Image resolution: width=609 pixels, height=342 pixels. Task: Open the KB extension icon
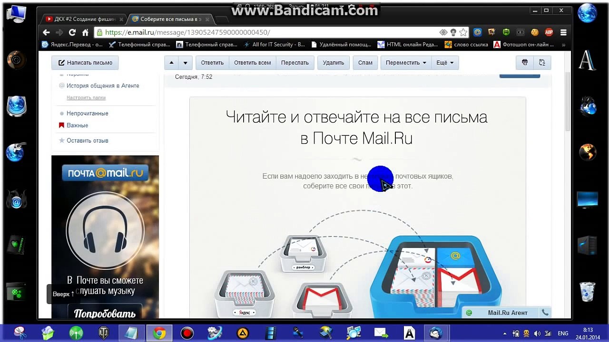(521, 32)
